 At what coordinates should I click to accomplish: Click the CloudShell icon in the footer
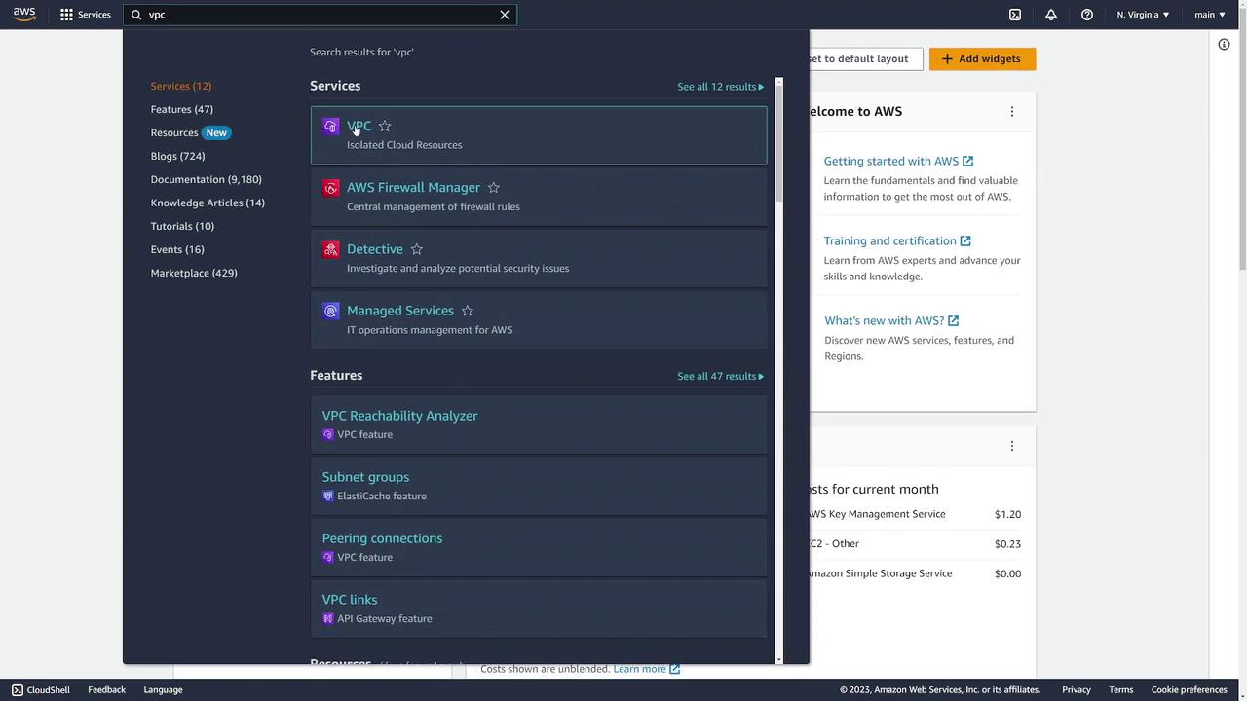click(x=18, y=689)
